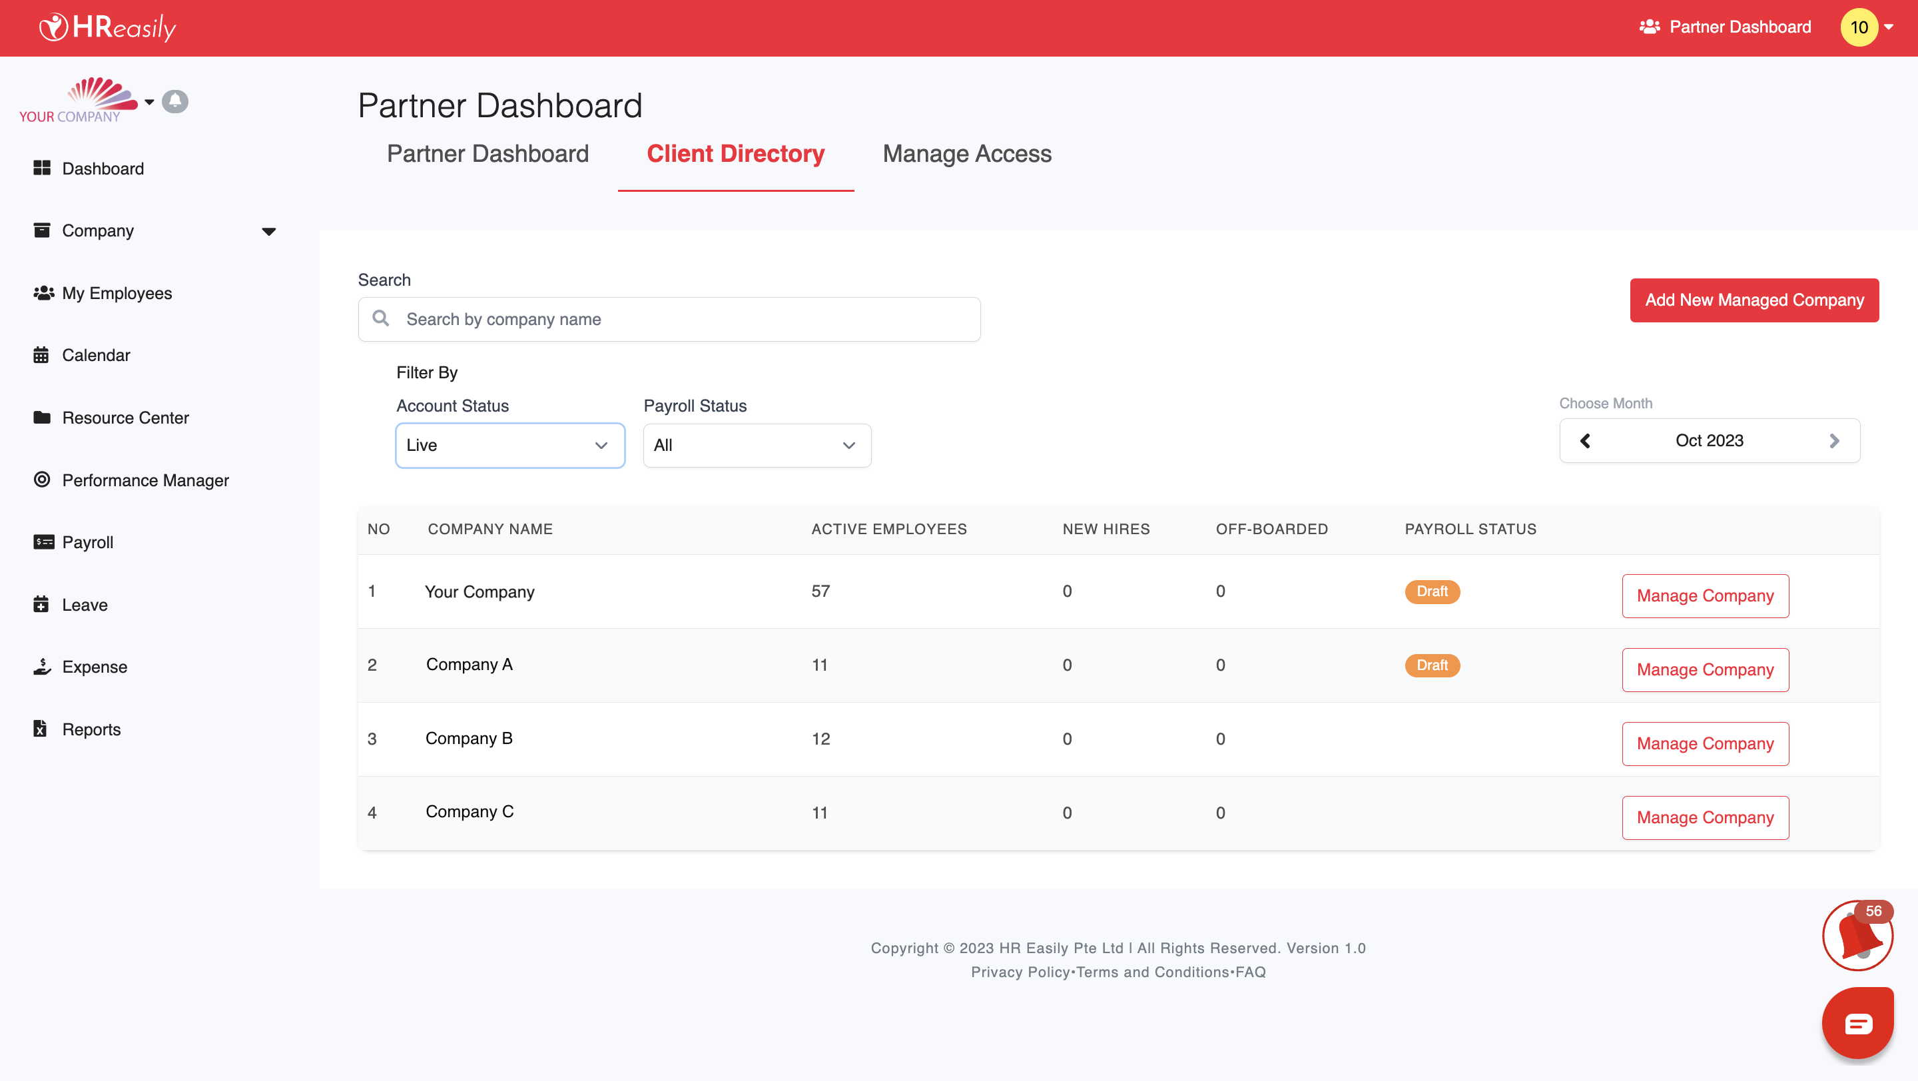This screenshot has height=1081, width=1918.
Task: Open the Privacy Policy footer link
Action: (x=1020, y=972)
